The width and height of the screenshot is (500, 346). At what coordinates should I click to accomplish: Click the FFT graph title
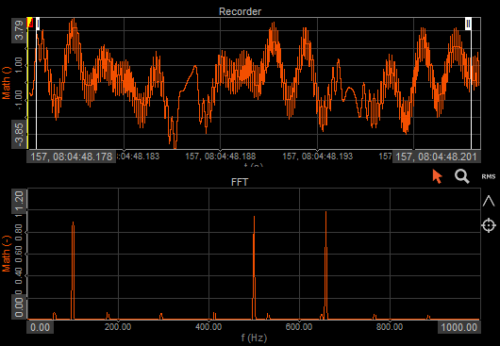tap(240, 182)
